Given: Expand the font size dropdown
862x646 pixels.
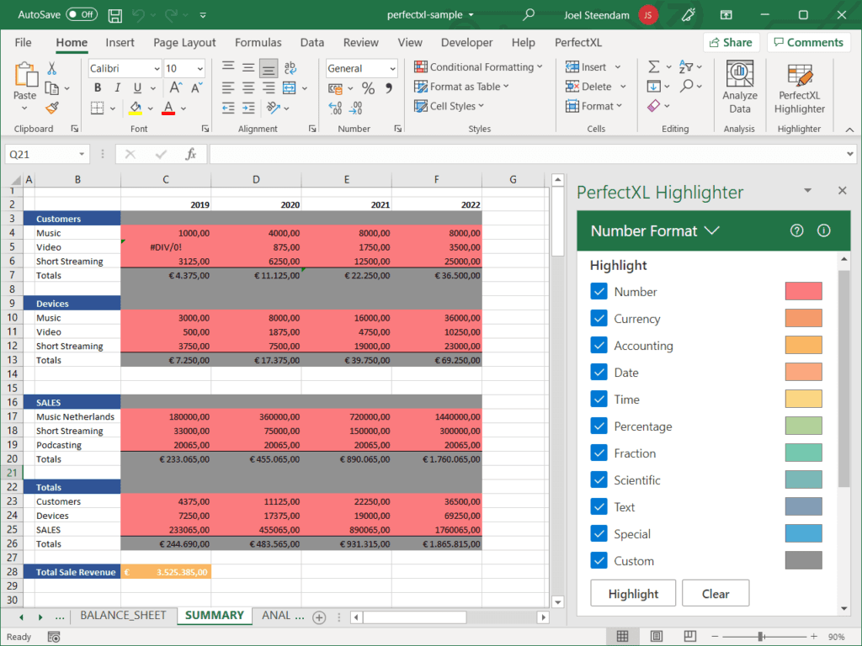Looking at the screenshot, I should pyautogui.click(x=200, y=68).
